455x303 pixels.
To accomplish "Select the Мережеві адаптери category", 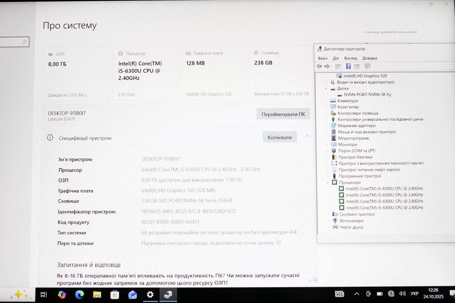I will (357, 126).
